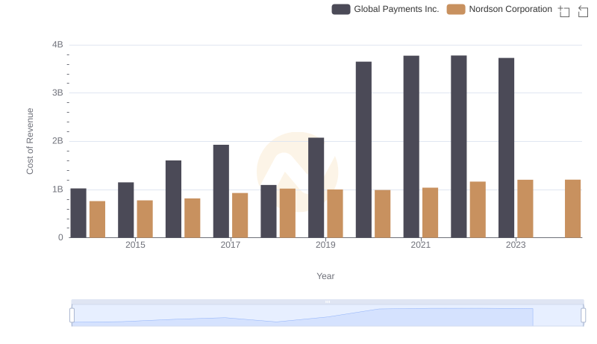This screenshot has width=597, height=344.
Task: Click Nordson bar for 2015
Action: pyautogui.click(x=145, y=219)
